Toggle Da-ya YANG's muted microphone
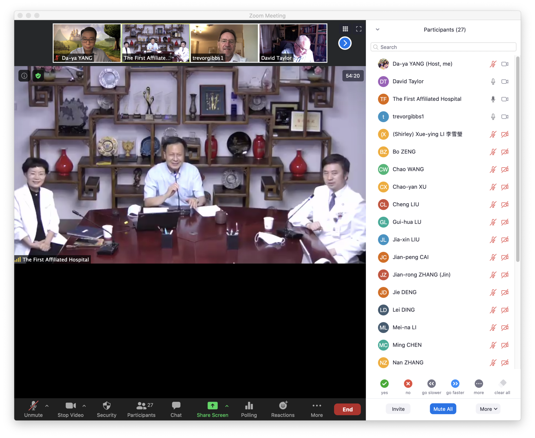Screen dimensions: 535x438 pyautogui.click(x=493, y=64)
